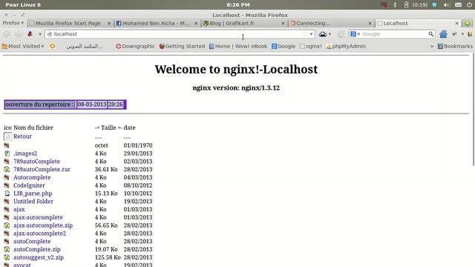Go to the Firefox home page

point(443,34)
